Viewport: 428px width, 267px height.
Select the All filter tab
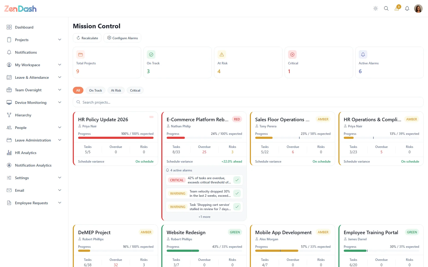tap(78, 91)
